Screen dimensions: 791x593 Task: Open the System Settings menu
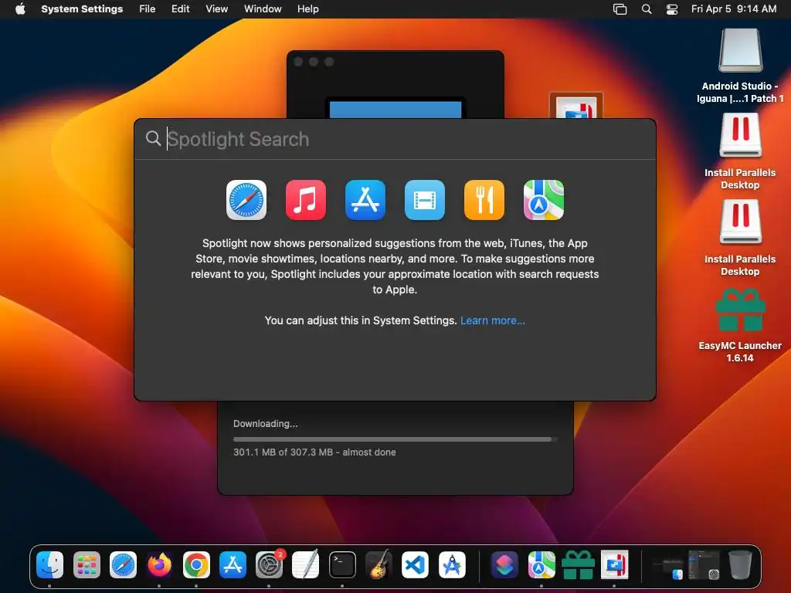[82, 9]
